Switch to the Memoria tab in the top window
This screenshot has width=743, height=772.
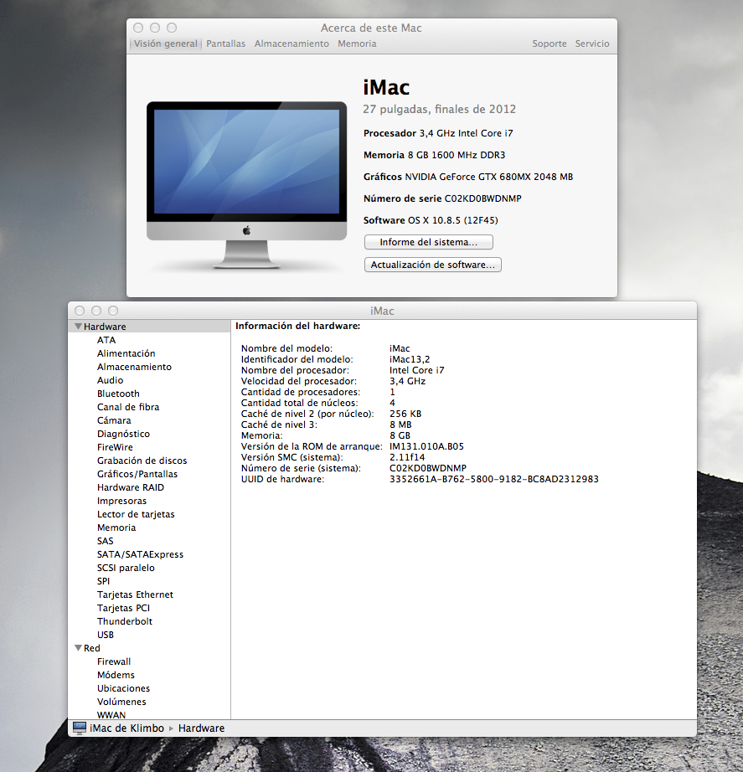click(357, 44)
